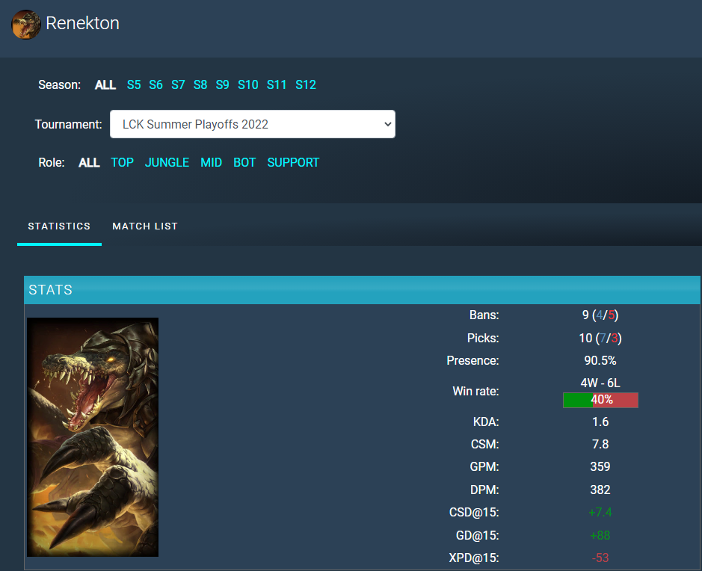This screenshot has height=571, width=702.
Task: Filter stats by season S6
Action: pyautogui.click(x=156, y=84)
